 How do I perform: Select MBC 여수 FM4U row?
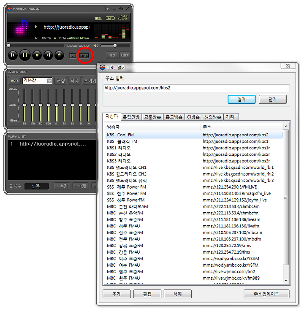tap(193, 265)
